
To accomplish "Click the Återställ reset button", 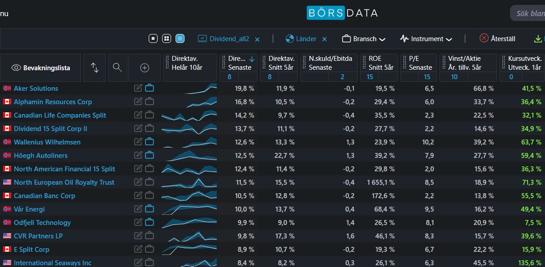I will coord(497,38).
